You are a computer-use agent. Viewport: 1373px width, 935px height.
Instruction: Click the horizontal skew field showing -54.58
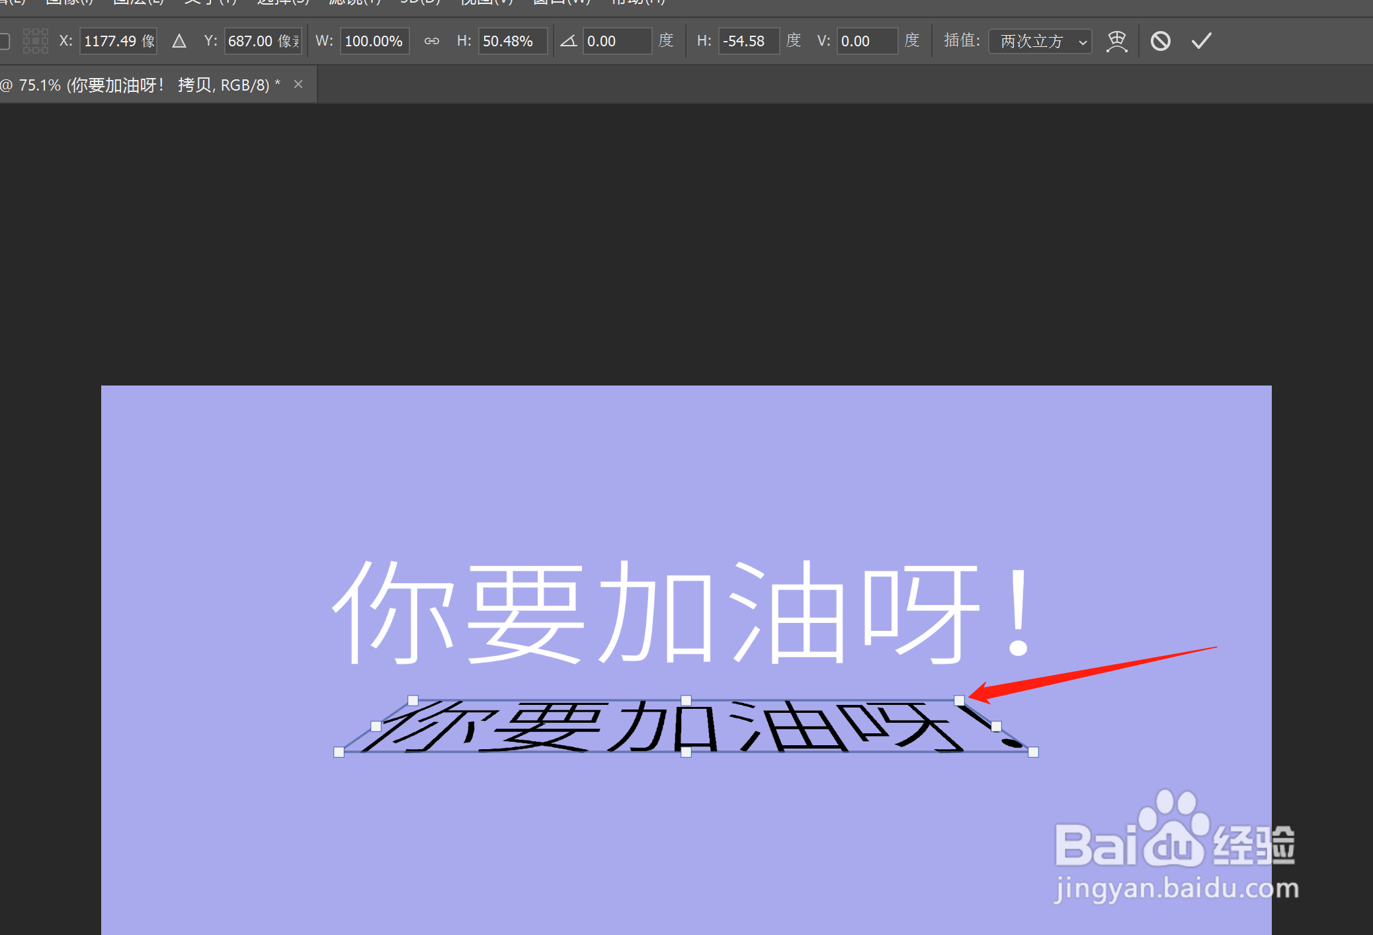point(749,41)
